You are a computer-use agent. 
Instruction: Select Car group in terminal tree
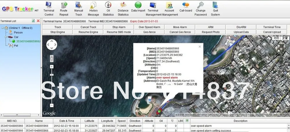(16, 37)
